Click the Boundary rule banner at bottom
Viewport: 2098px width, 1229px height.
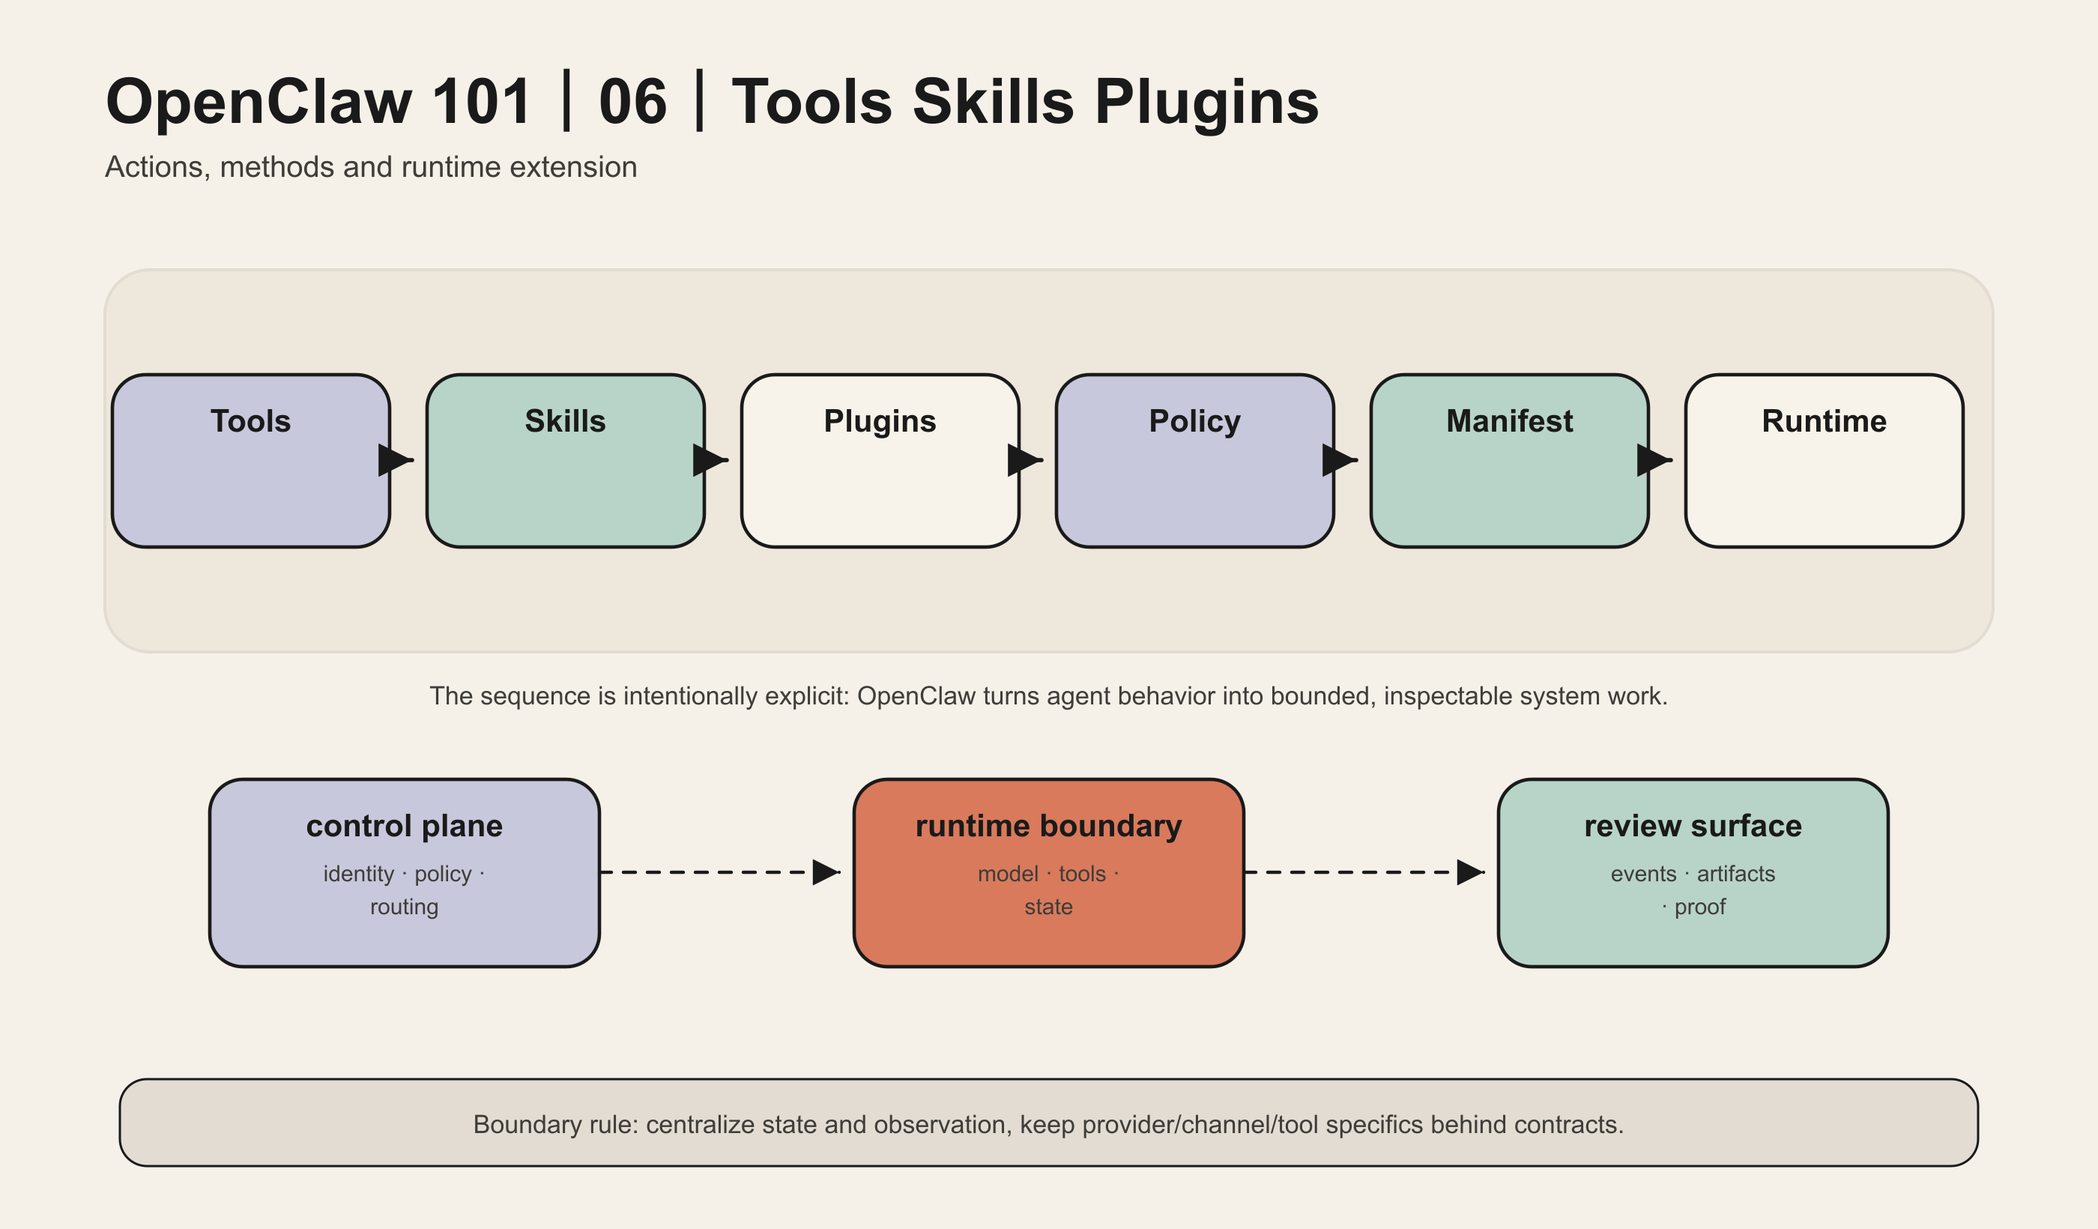[x=1049, y=1123]
